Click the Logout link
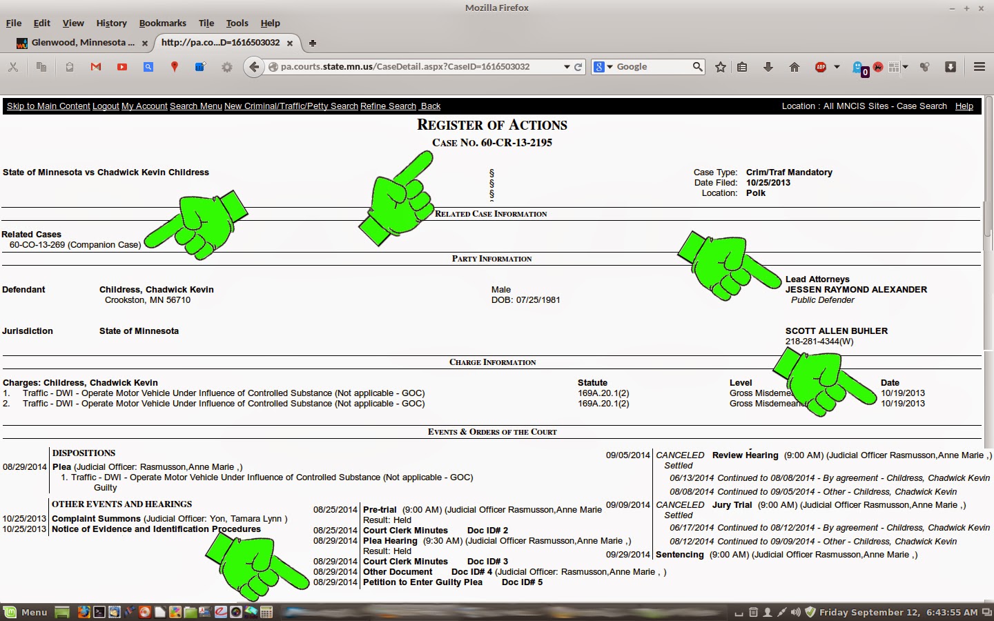This screenshot has height=621, width=994. click(106, 106)
